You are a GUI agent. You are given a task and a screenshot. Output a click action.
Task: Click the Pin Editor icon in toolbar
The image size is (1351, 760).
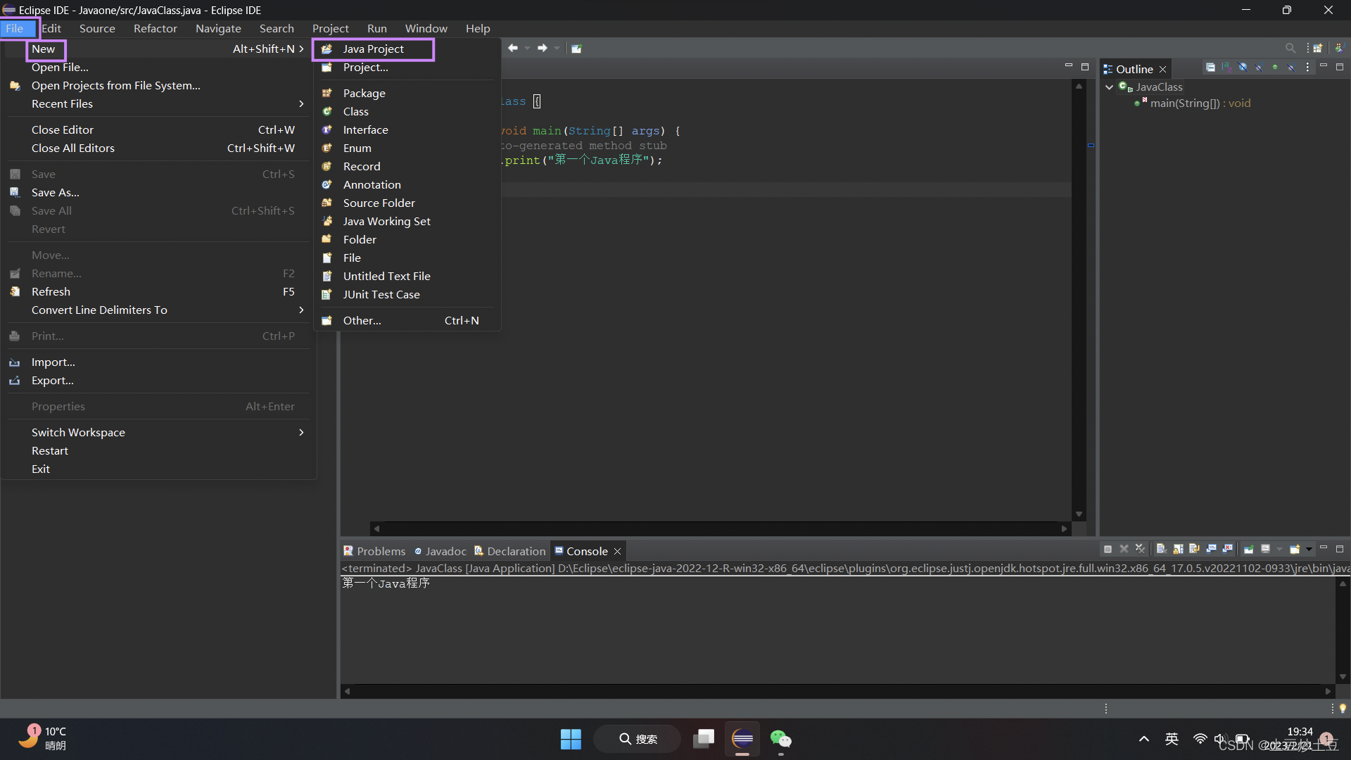(x=576, y=49)
